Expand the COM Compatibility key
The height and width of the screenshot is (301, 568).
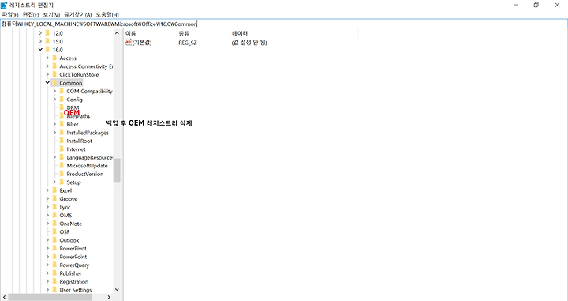[x=54, y=91]
